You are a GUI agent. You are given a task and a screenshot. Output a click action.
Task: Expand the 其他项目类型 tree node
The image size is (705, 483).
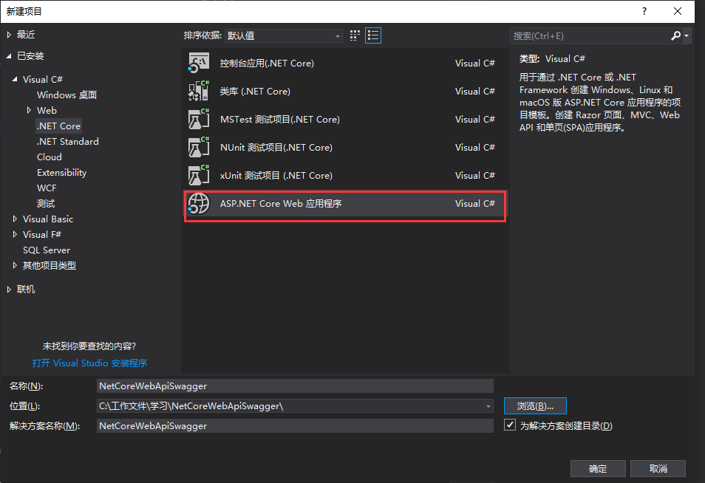pyautogui.click(x=15, y=266)
